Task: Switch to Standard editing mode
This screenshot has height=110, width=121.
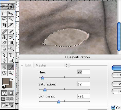Action: coord(4,93)
